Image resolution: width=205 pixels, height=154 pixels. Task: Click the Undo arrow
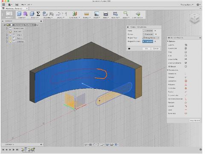[x=23, y=5]
